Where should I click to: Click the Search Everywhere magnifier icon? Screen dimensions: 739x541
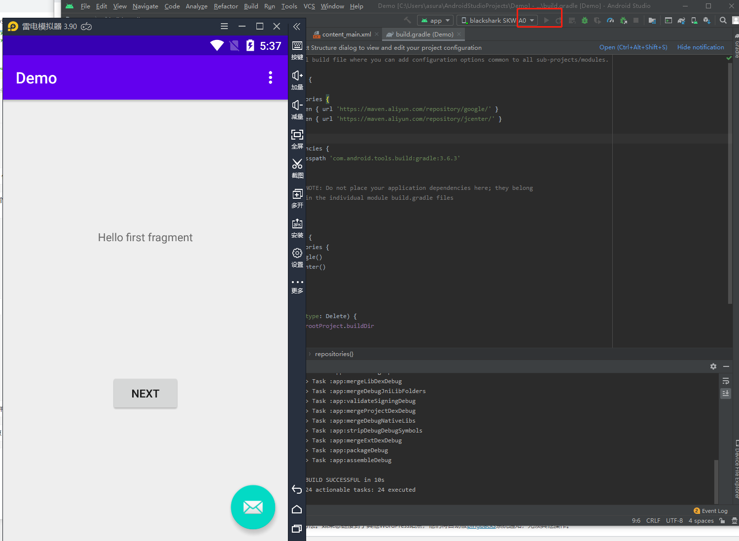(723, 21)
